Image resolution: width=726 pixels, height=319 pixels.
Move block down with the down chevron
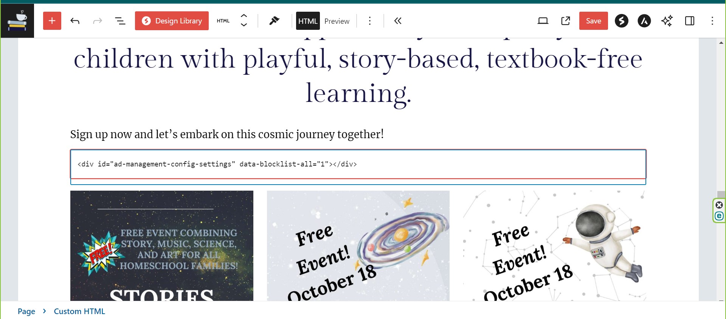coord(244,25)
